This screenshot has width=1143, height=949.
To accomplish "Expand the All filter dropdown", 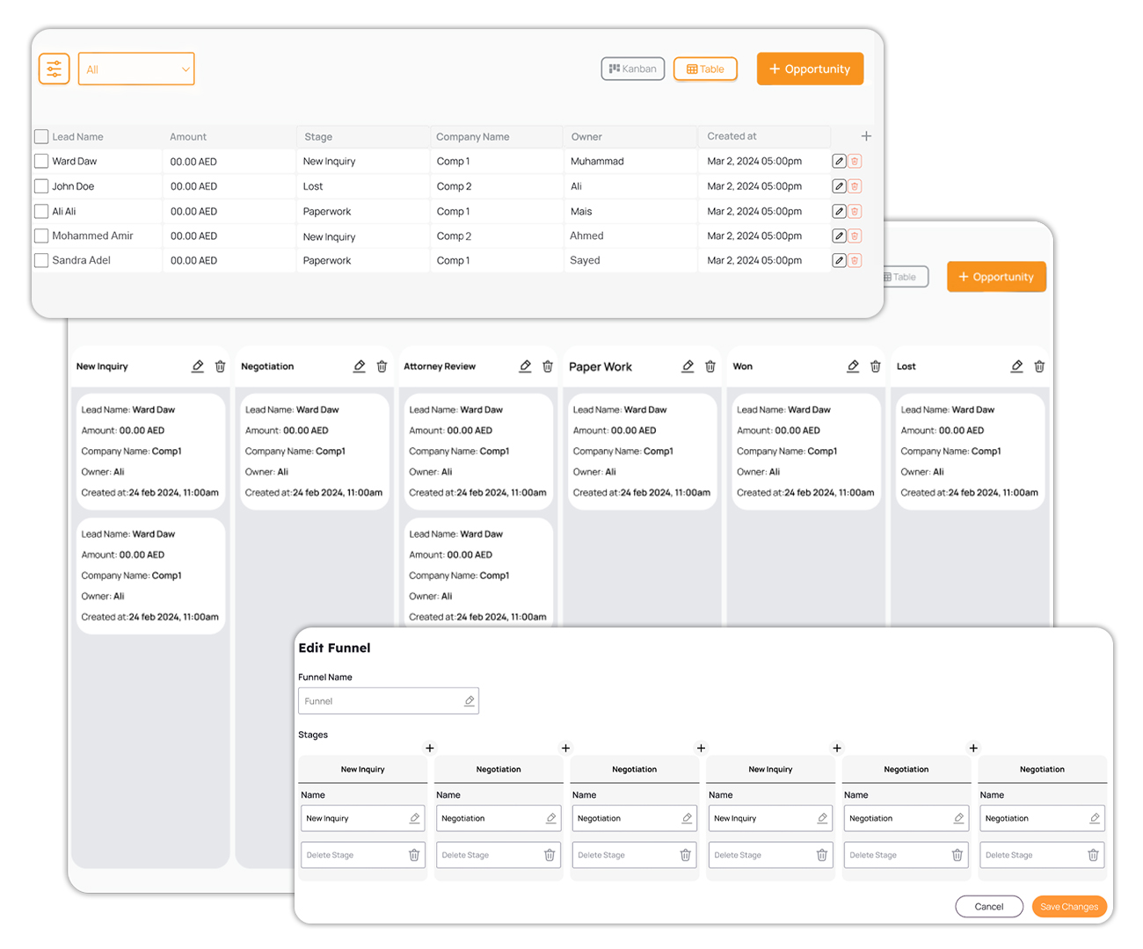I will [136, 69].
